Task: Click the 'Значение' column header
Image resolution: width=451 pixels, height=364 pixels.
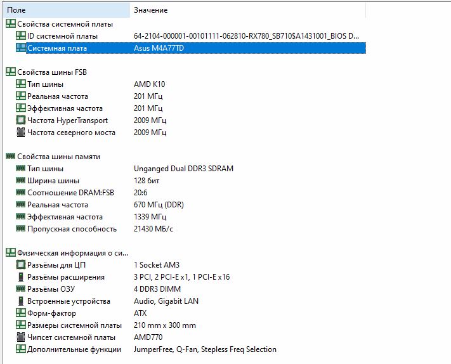Action: pyautogui.click(x=247, y=10)
